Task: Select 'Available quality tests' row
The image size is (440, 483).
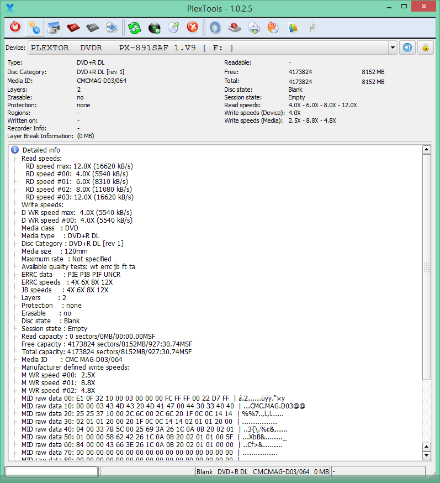Action: point(78,267)
